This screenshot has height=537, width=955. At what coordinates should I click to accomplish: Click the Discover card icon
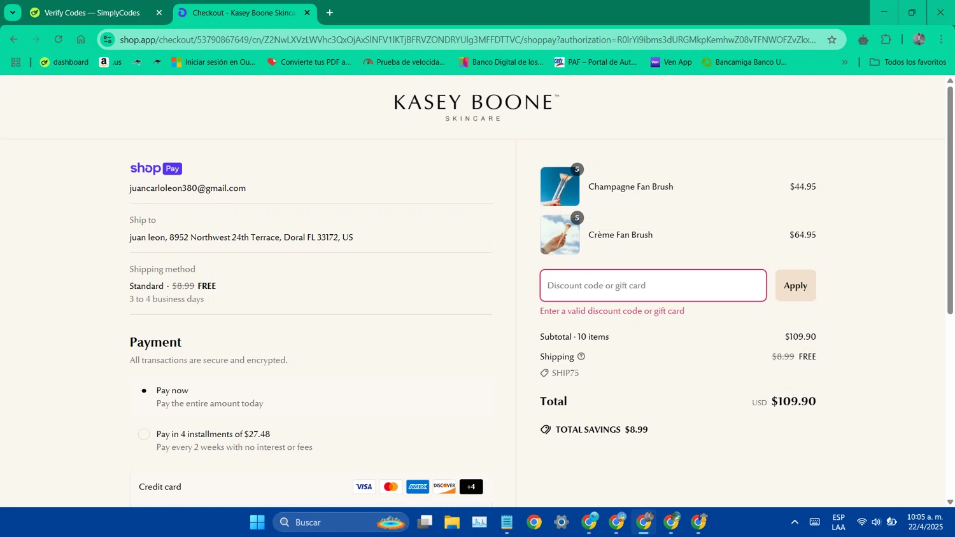pos(444,487)
